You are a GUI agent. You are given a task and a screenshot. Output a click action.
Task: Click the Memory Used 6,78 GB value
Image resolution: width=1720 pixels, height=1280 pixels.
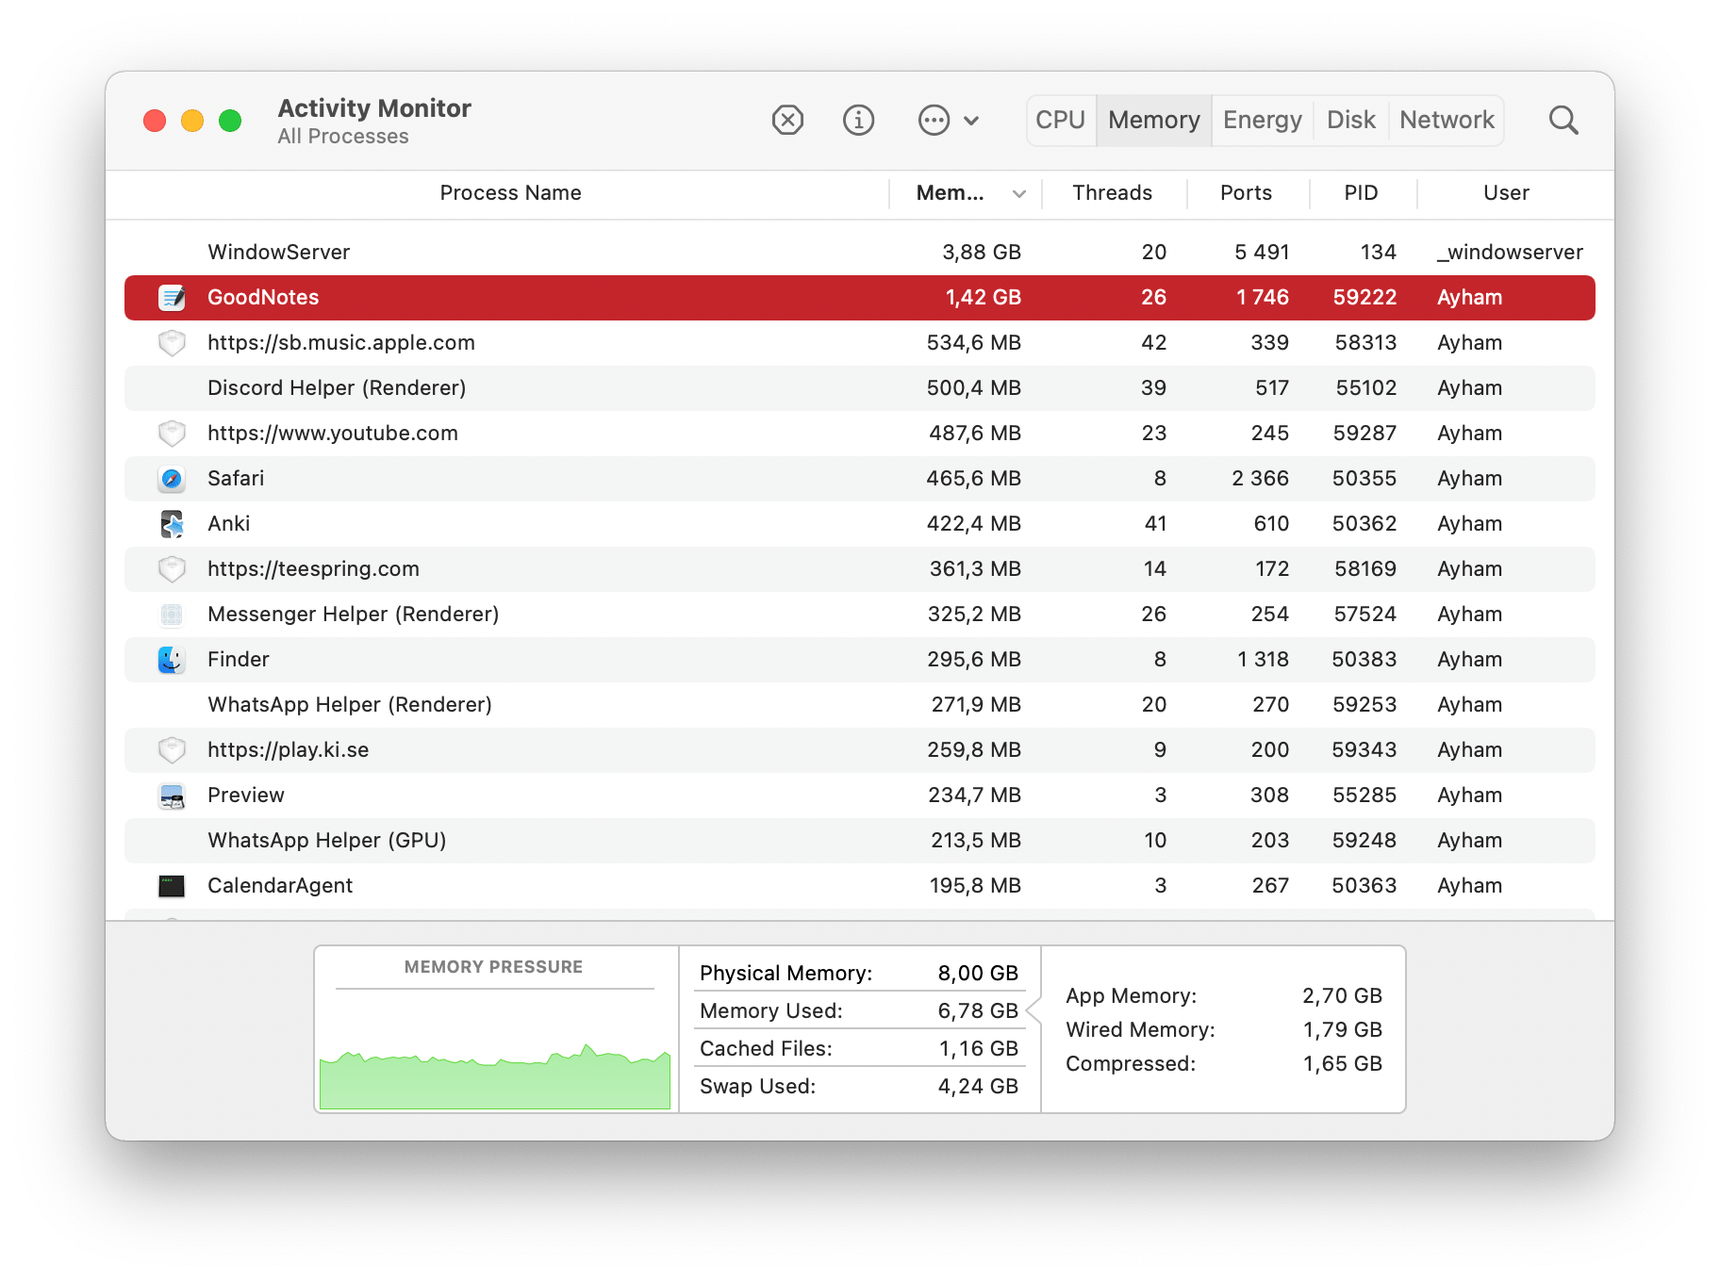point(978,1011)
